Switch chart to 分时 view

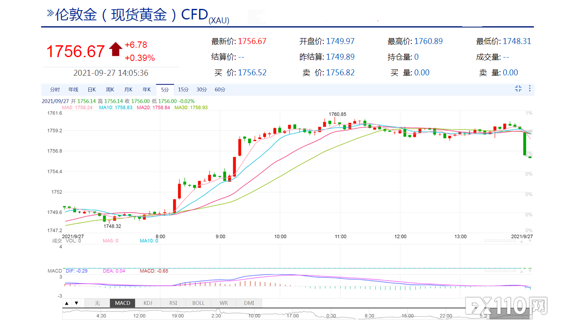point(55,90)
